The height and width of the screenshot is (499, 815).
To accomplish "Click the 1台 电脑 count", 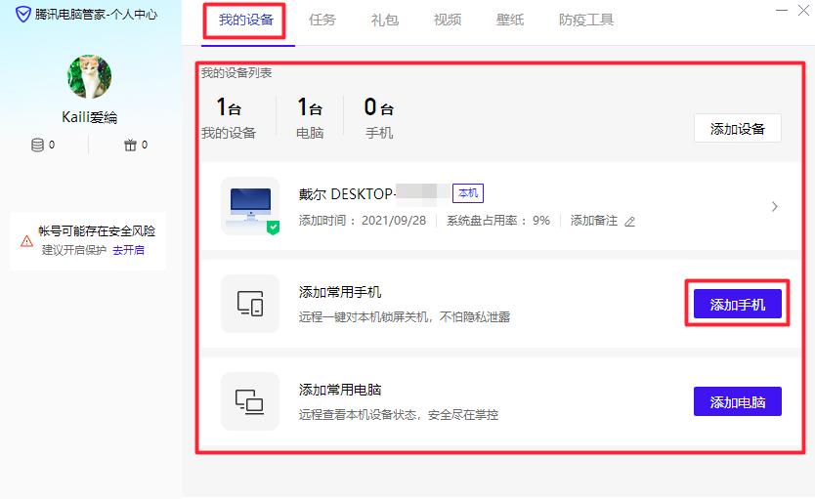I will pos(310,118).
